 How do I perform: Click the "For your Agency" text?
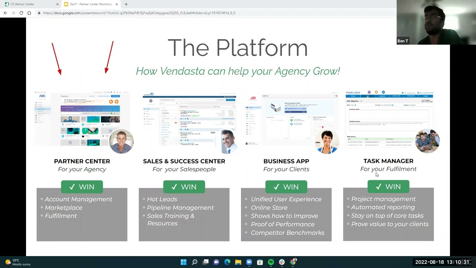point(82,169)
